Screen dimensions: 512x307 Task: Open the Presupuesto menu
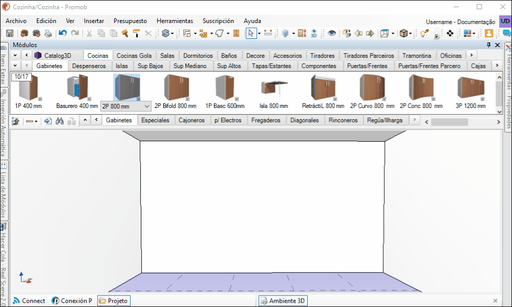(130, 21)
